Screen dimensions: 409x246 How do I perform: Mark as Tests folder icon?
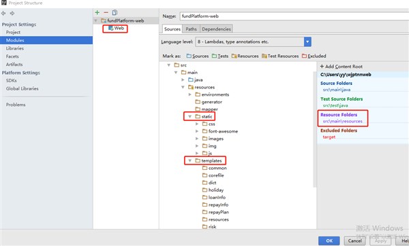coord(214,56)
